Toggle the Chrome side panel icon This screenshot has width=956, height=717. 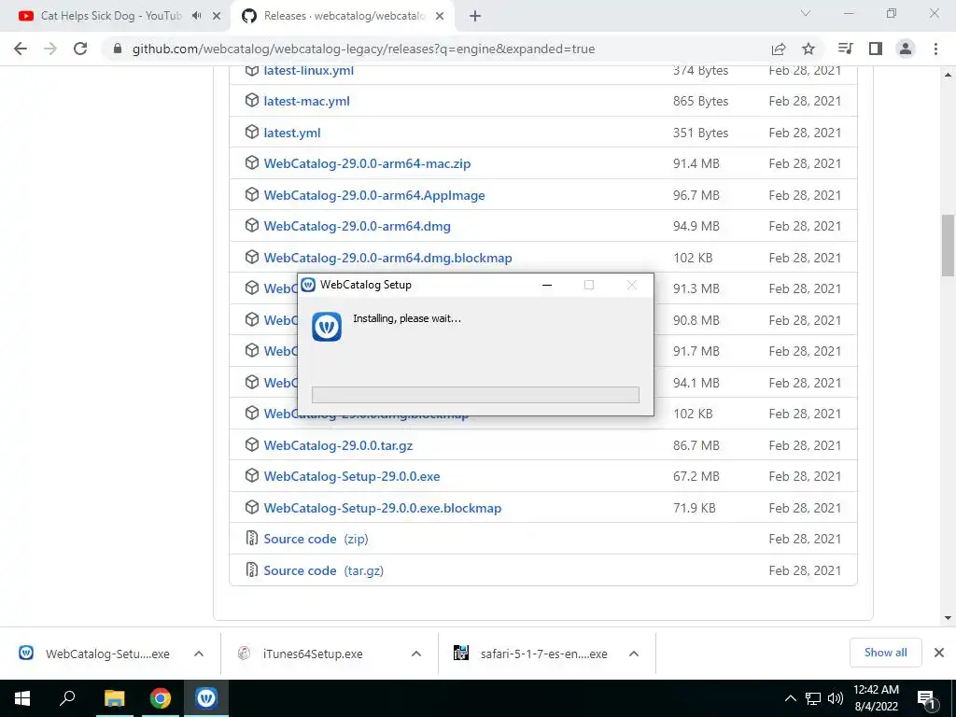coord(876,49)
